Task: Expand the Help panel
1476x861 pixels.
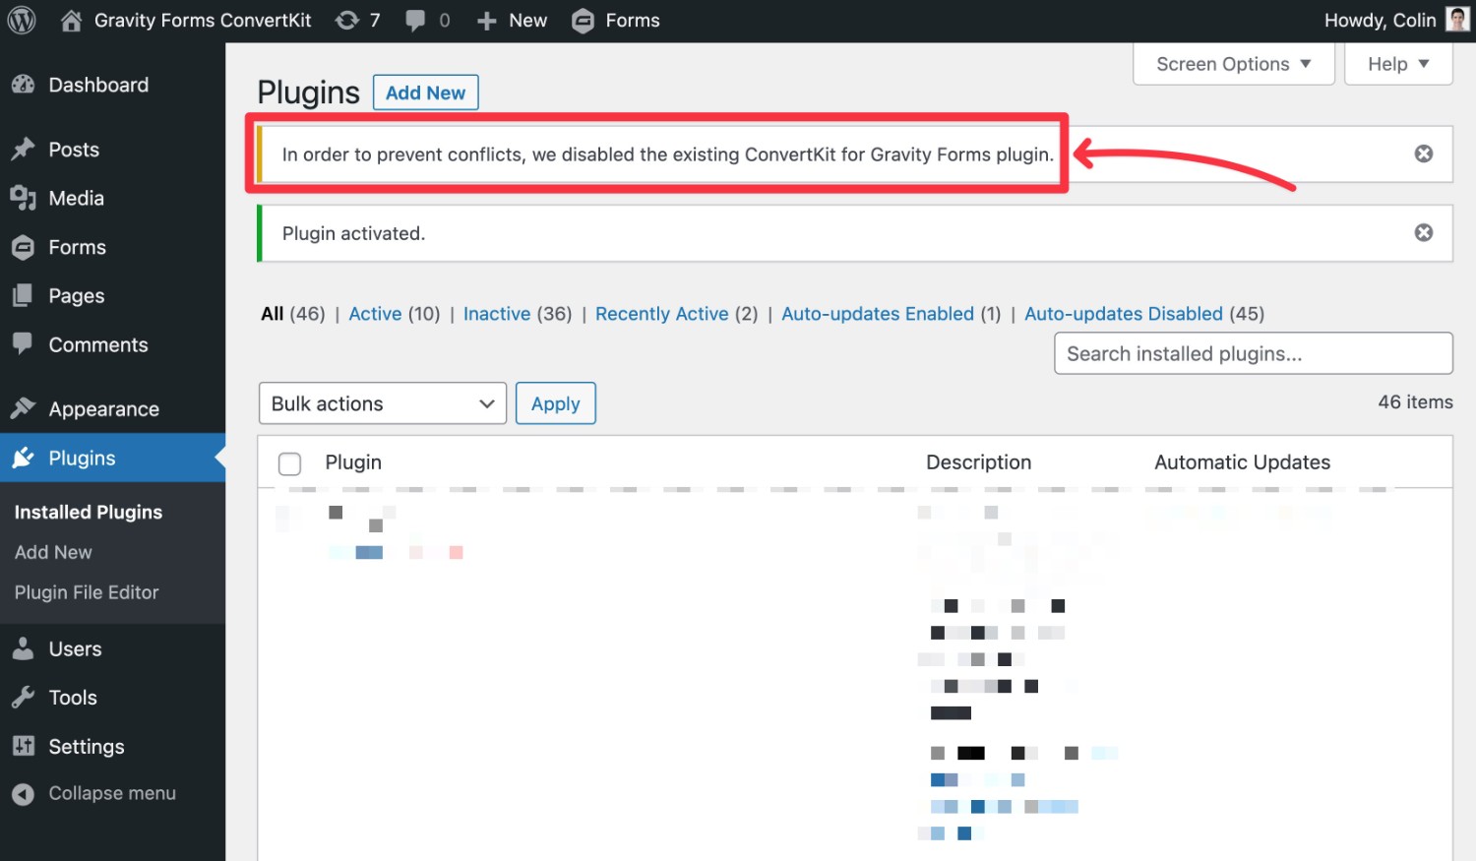Action: click(1398, 64)
